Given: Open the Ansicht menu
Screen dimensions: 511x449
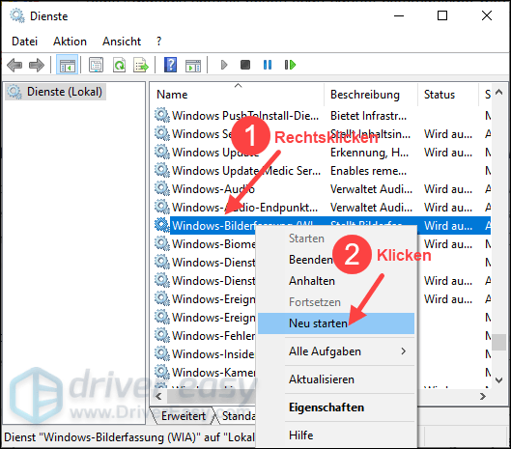Looking at the screenshot, I should (x=122, y=42).
